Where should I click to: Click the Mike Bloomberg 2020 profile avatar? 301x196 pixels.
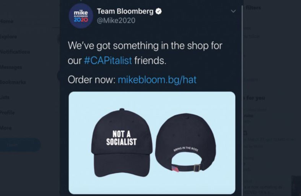tap(81, 16)
